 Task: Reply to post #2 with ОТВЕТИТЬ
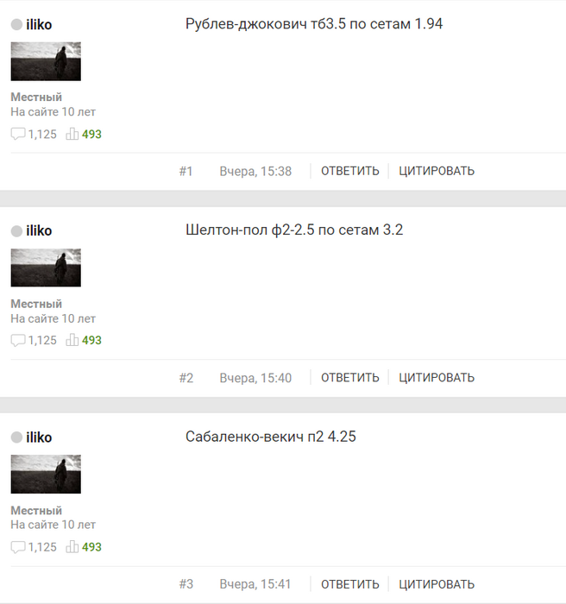pyautogui.click(x=349, y=378)
